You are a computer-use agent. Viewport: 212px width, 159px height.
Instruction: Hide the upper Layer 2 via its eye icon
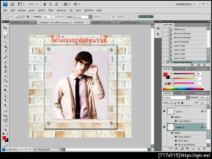pos(164,111)
